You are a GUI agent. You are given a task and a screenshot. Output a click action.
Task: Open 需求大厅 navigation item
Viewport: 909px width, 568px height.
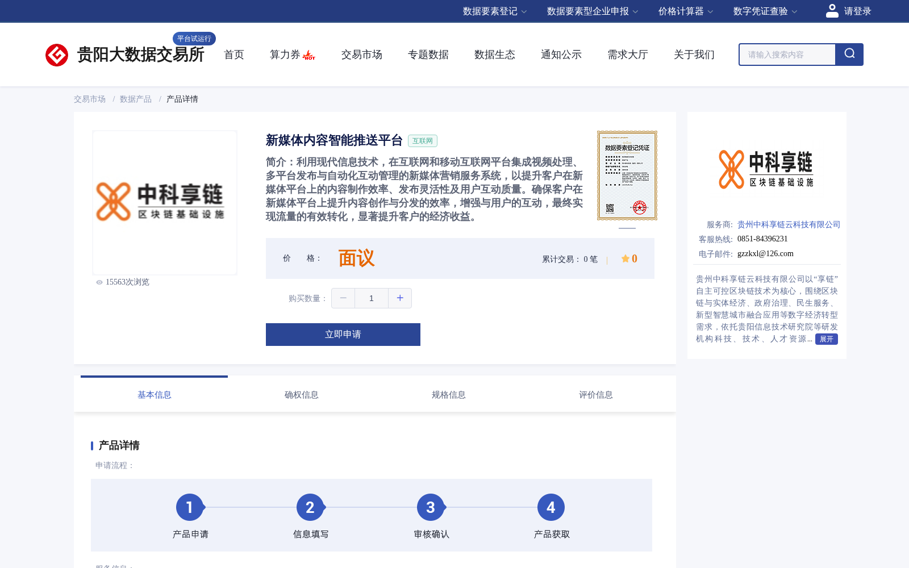click(628, 55)
